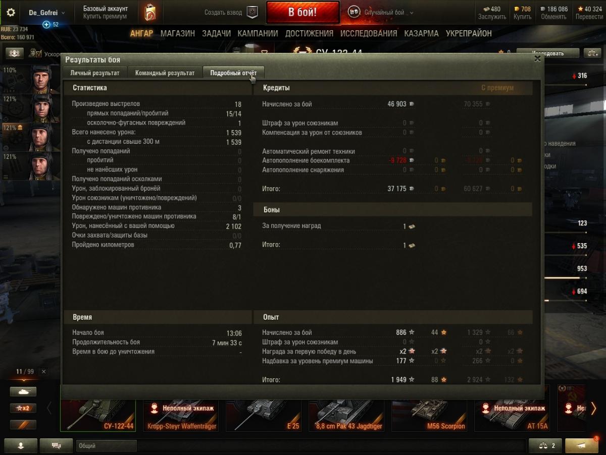Click the Общий chat input field
Viewport: 606px width, 455px height.
click(x=107, y=446)
